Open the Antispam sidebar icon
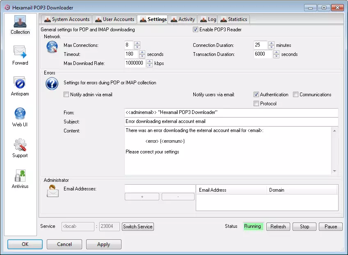348x255 pixels. pyautogui.click(x=20, y=83)
